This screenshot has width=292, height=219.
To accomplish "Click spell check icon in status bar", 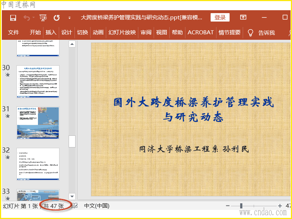I will tap(74, 206).
